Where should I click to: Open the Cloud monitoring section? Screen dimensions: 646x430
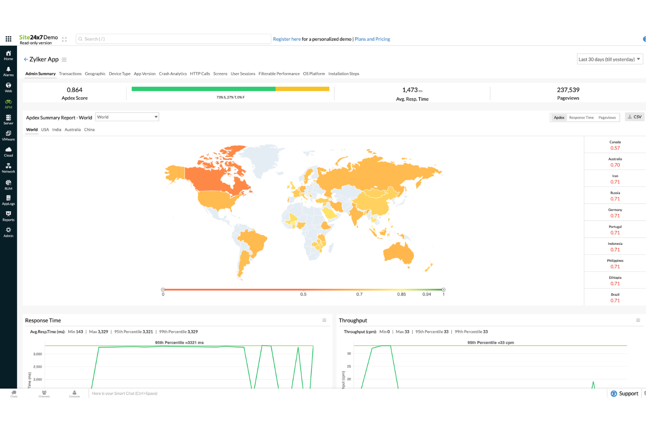click(x=8, y=152)
